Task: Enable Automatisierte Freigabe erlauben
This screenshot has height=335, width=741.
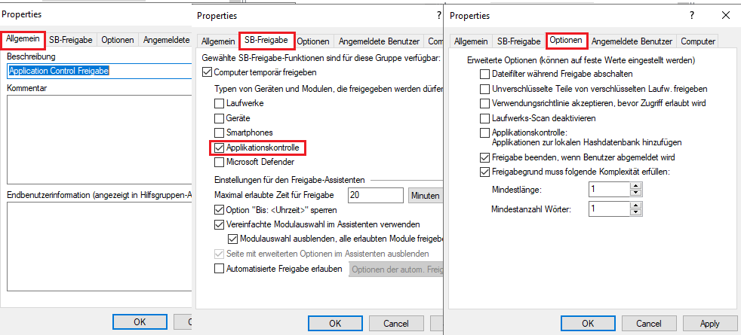Action: (220, 269)
